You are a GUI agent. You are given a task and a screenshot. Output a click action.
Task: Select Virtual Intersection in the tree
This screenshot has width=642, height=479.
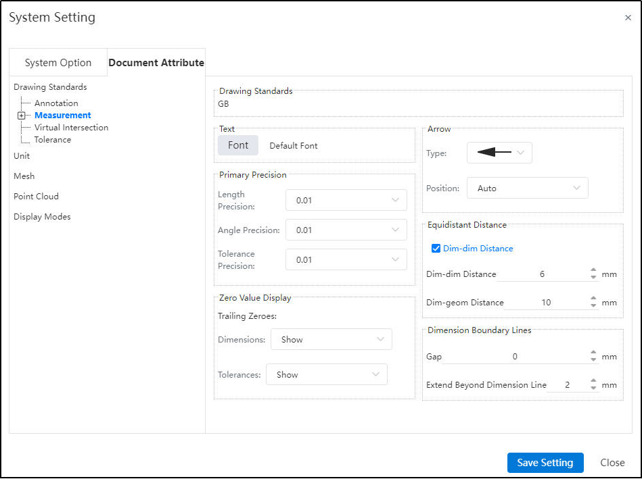(71, 128)
